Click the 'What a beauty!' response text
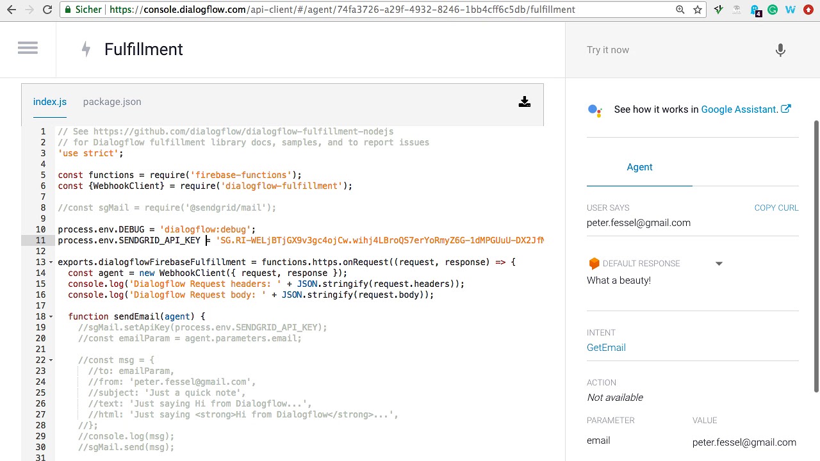The image size is (820, 461). [619, 280]
